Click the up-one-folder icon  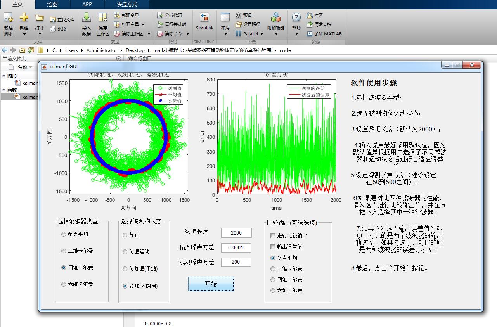tap(22, 50)
